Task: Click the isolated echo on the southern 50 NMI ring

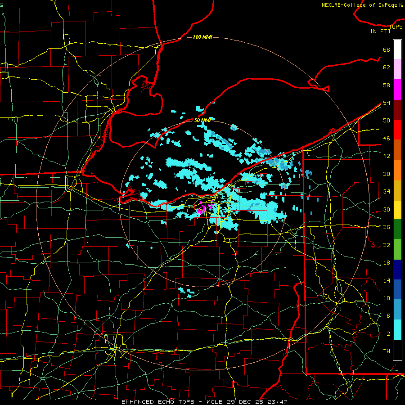Action: coord(187,292)
